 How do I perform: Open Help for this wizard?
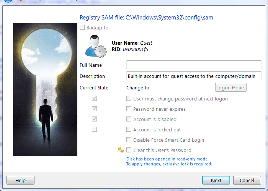coord(20,180)
